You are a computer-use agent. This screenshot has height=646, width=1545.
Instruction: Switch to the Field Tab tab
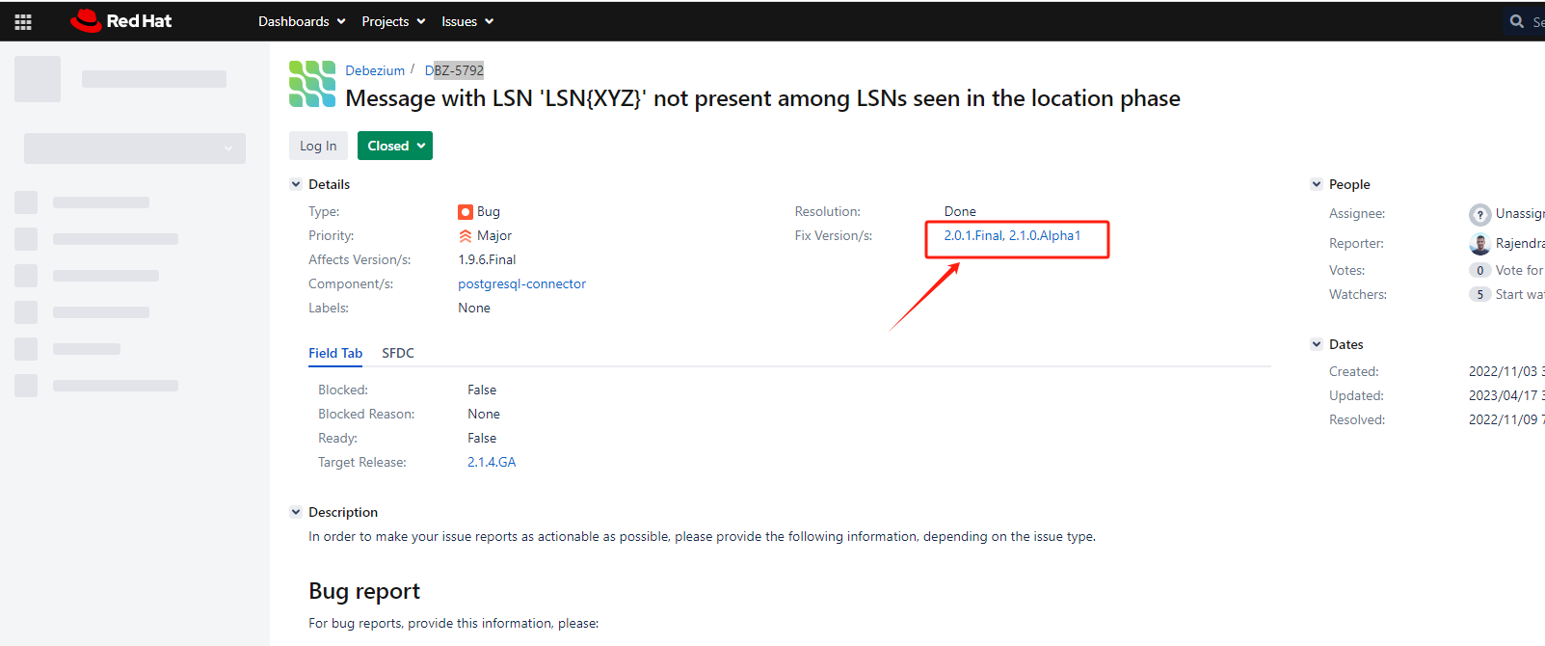[335, 353]
